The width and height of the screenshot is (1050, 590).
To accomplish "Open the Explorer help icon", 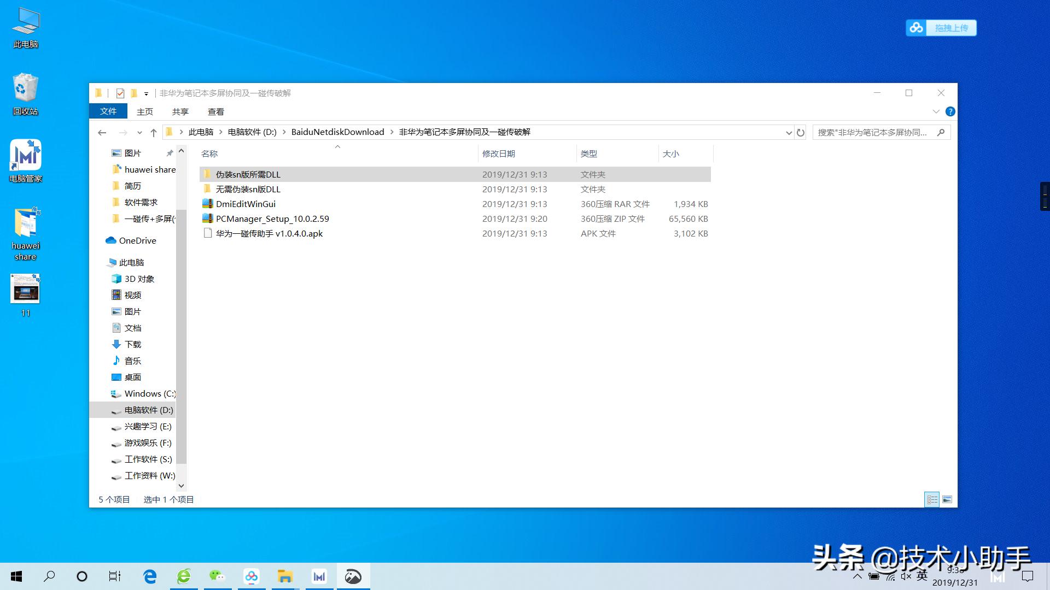I will pos(950,111).
